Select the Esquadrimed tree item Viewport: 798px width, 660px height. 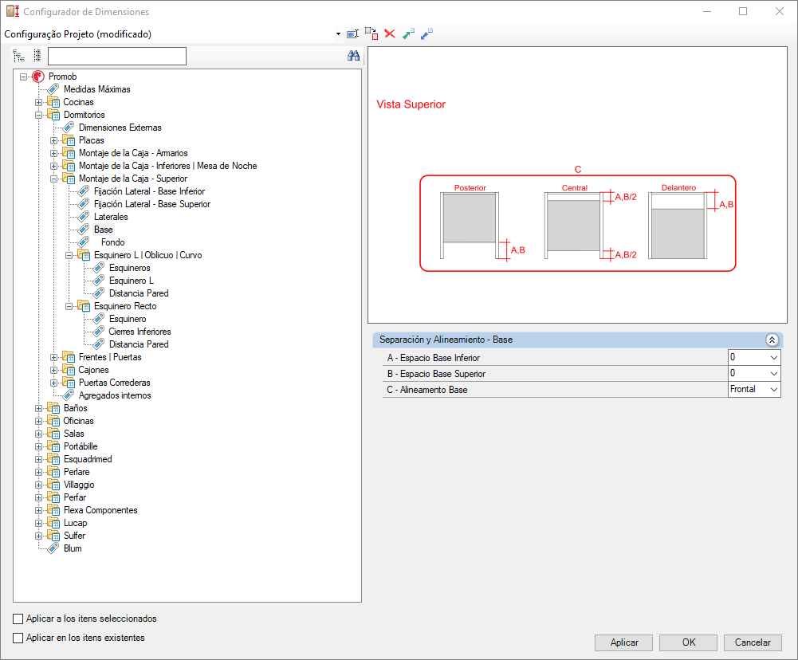click(88, 459)
